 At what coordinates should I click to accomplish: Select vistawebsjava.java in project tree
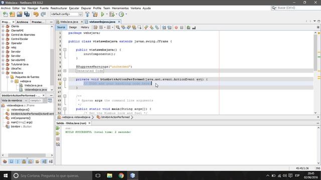(36, 90)
